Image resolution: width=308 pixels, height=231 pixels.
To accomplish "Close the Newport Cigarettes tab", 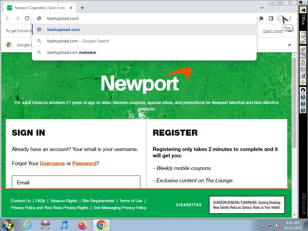I will point(71,8).
